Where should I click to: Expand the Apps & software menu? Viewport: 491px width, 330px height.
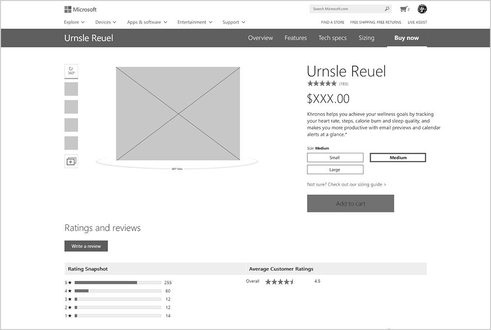[147, 22]
